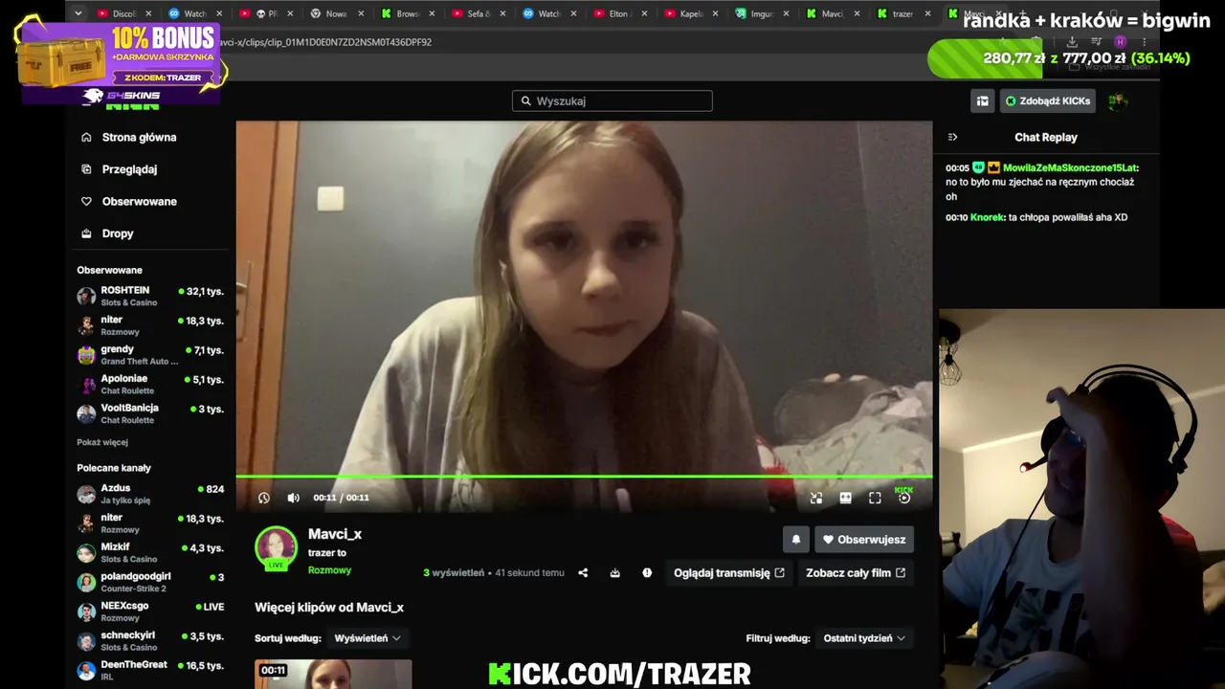Image resolution: width=1225 pixels, height=689 pixels.
Task: Click the clip progress bar
Action: 584,477
